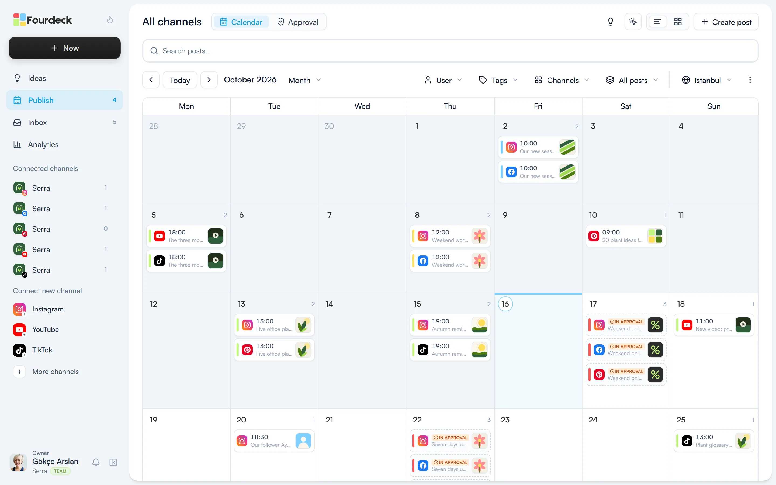776x485 pixels.
Task: Expand the Month view dropdown
Action: click(x=305, y=80)
